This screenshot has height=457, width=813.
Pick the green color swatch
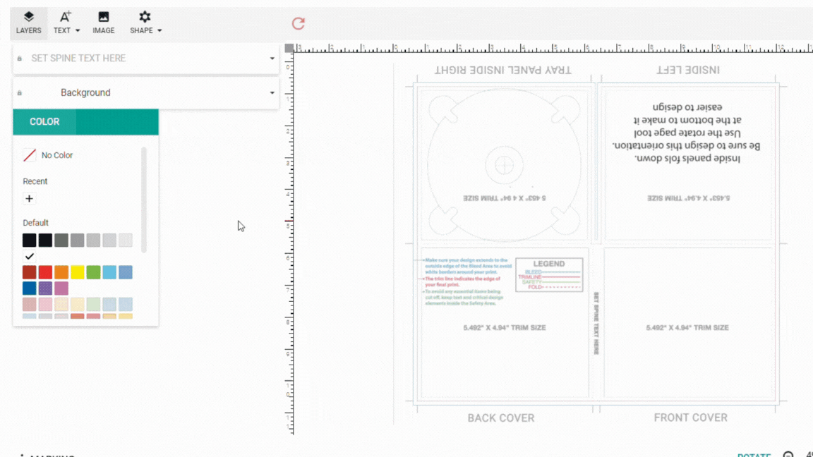[93, 272]
